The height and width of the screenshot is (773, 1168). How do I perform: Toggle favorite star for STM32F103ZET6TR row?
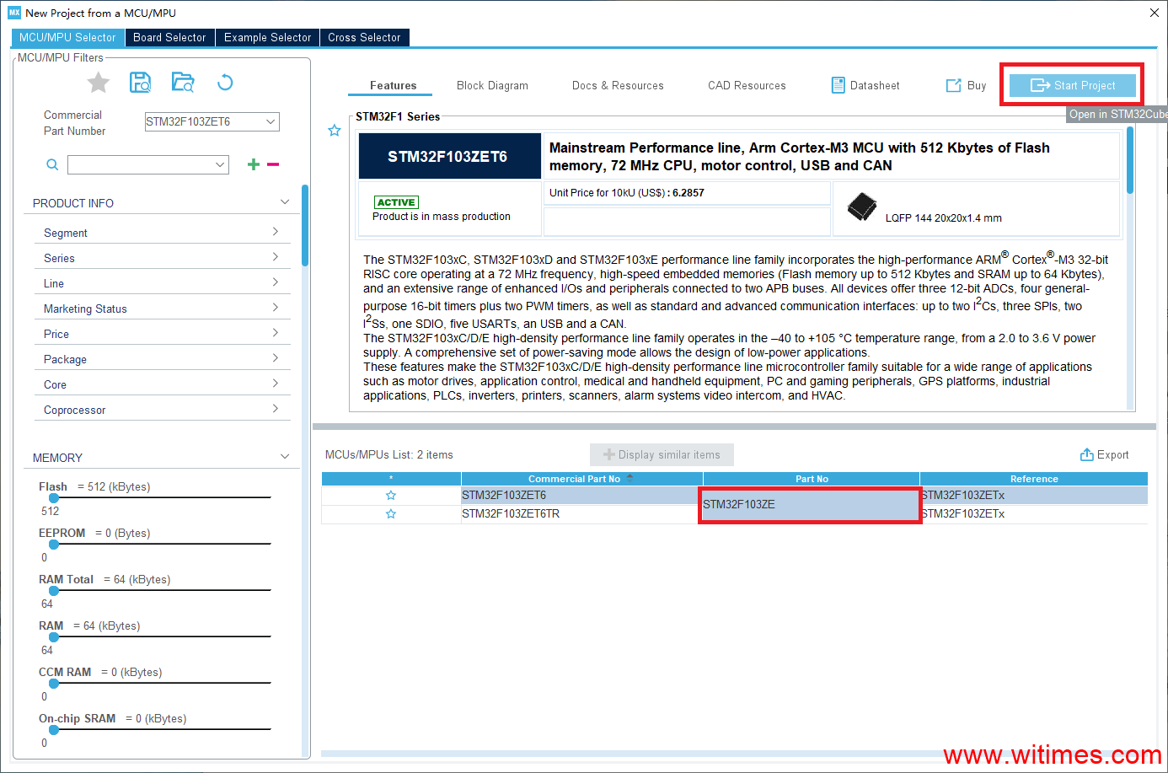(x=391, y=514)
